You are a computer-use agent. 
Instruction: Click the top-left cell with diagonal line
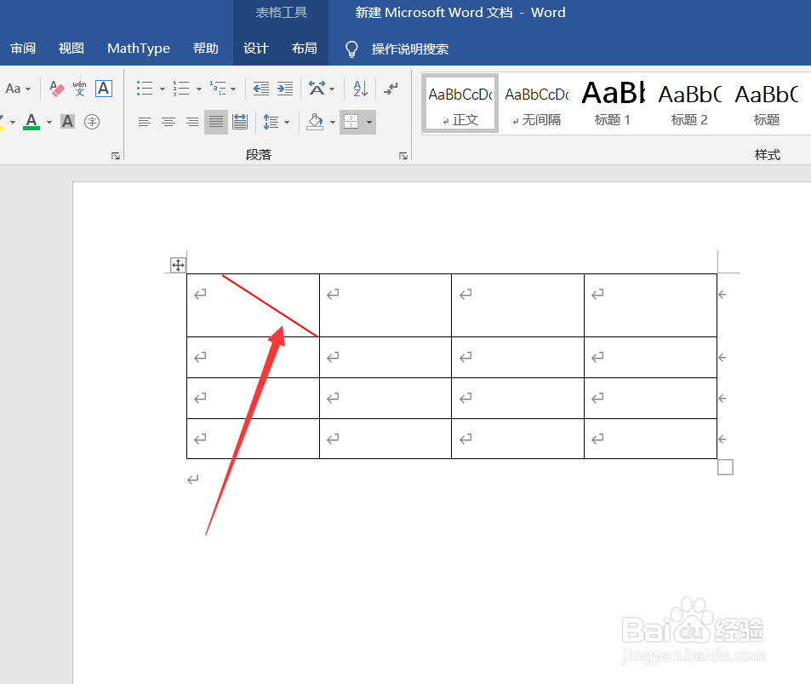pos(253,306)
